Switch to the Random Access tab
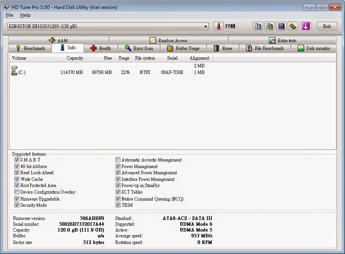This screenshot has width=345, height=254. pos(169,40)
